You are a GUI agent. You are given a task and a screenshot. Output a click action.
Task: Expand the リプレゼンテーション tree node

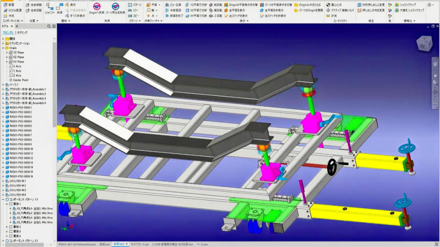(3, 44)
